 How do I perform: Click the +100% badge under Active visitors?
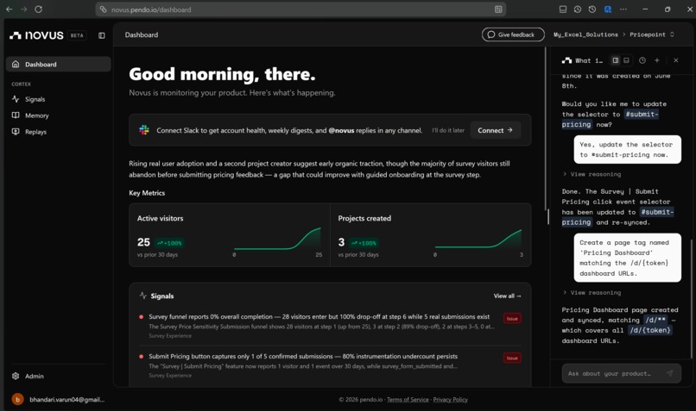coord(169,243)
